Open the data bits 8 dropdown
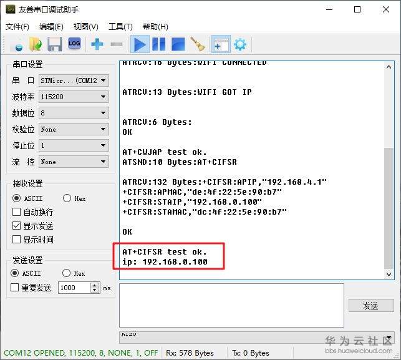401x360 pixels. (x=74, y=113)
